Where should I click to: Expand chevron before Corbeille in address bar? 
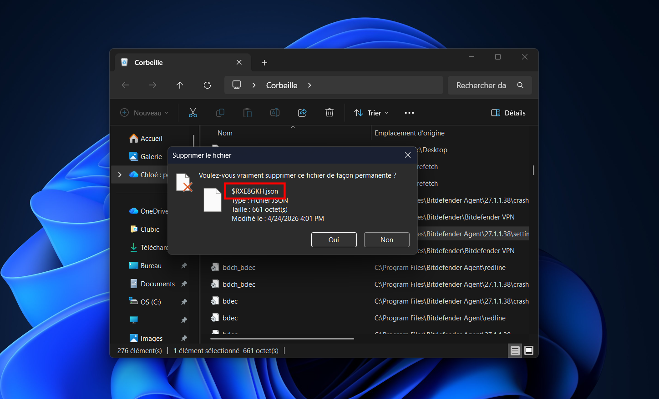tap(254, 85)
